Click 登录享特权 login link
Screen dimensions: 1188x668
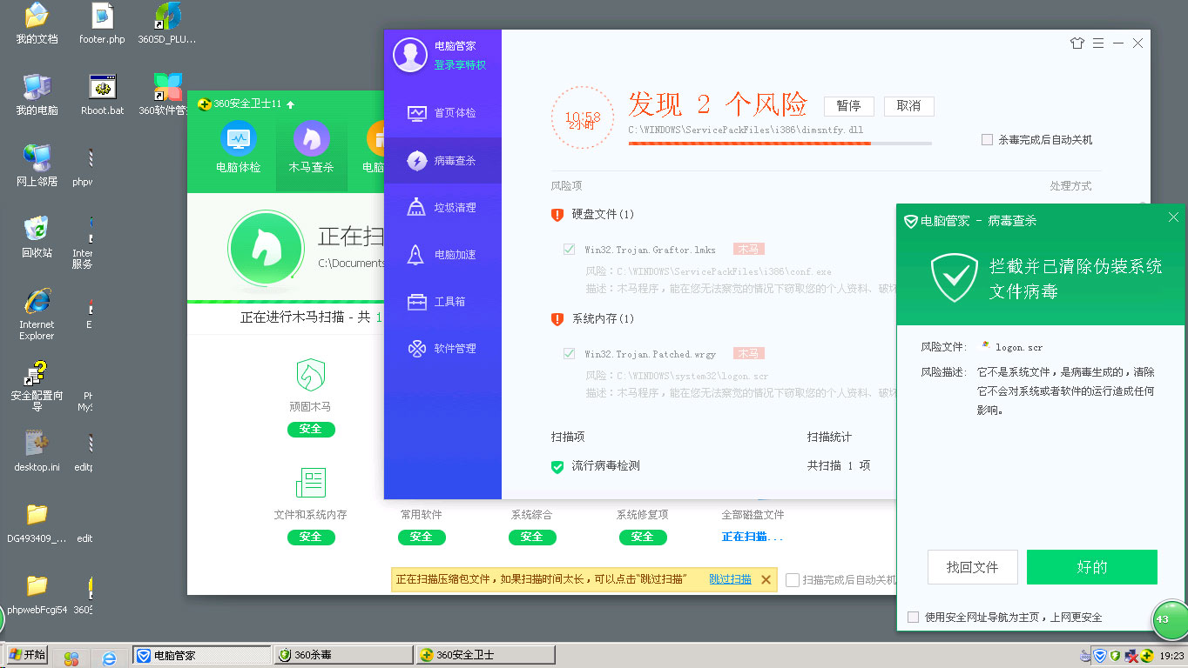click(461, 64)
